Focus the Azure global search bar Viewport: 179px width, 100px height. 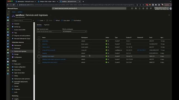89,8
